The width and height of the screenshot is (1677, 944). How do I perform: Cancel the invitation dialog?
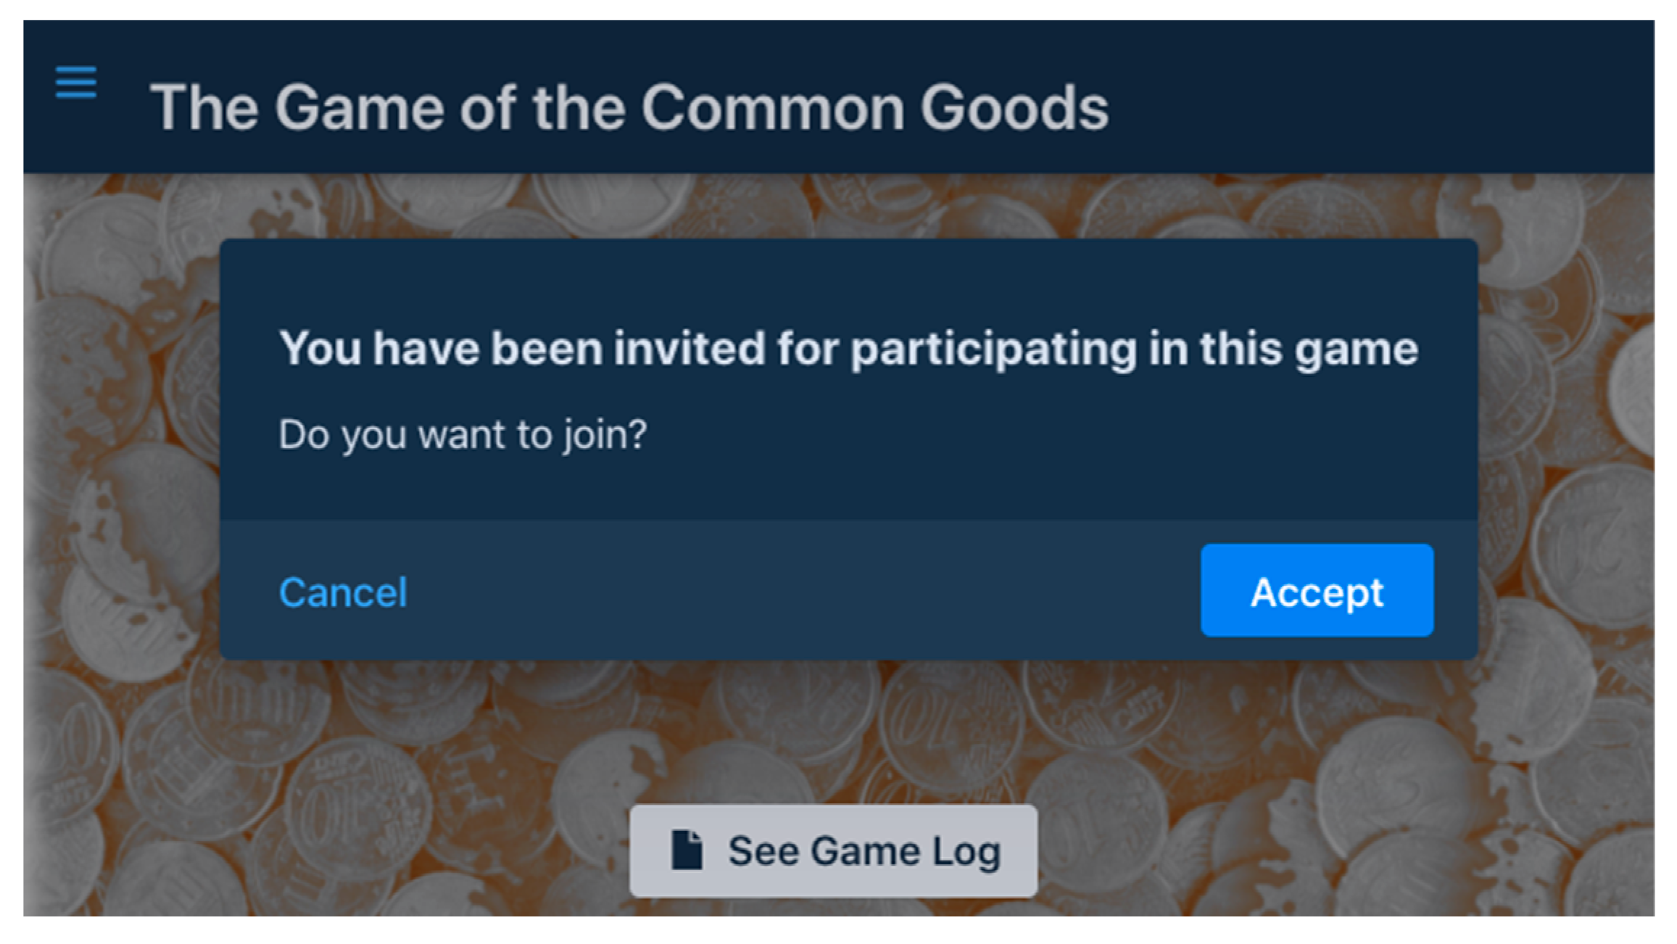tap(343, 592)
